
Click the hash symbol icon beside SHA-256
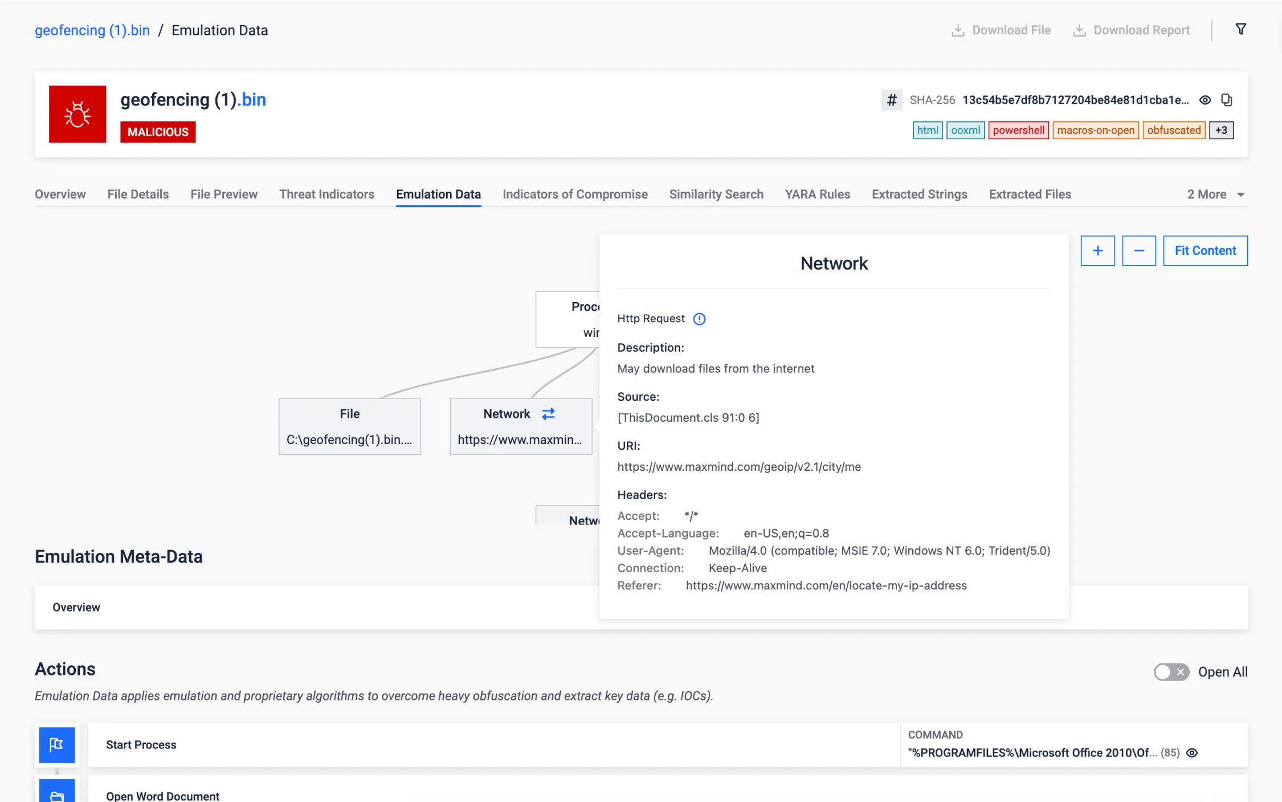click(x=892, y=100)
